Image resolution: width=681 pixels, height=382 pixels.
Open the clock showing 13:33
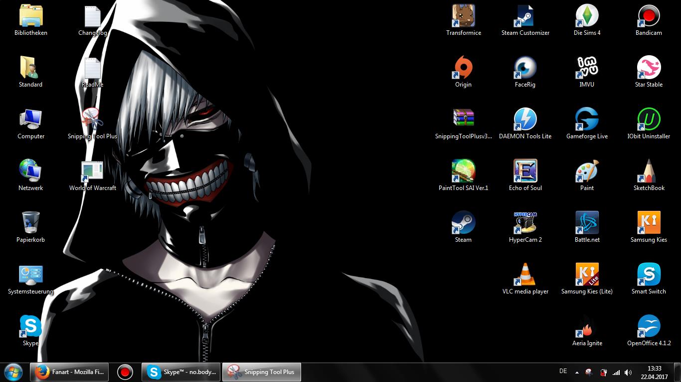(654, 373)
